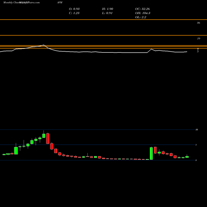
Task: Click the last green candlestick on the chart
Action: tap(187, 157)
